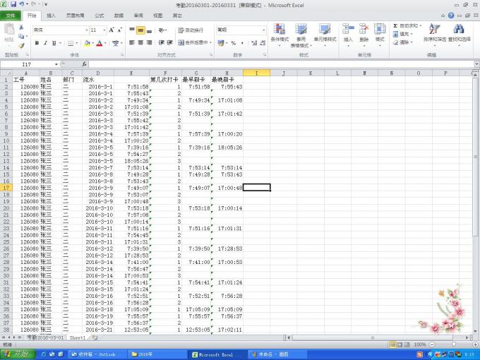Screen dimensions: 480x360
Task: Click the Top Align icon
Action: coord(132,30)
